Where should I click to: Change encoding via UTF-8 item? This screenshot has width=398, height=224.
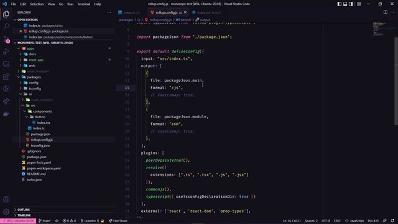[326, 221]
